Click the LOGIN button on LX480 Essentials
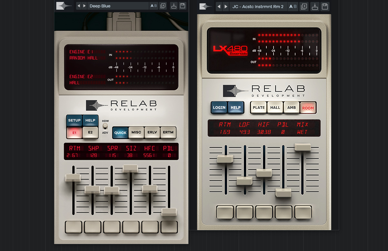 click(219, 107)
